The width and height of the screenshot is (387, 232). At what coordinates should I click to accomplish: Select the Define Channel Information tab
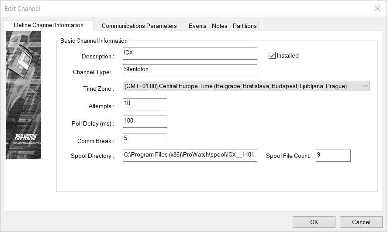point(48,25)
